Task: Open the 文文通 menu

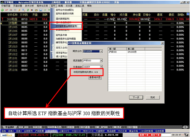Action: (69, 6)
